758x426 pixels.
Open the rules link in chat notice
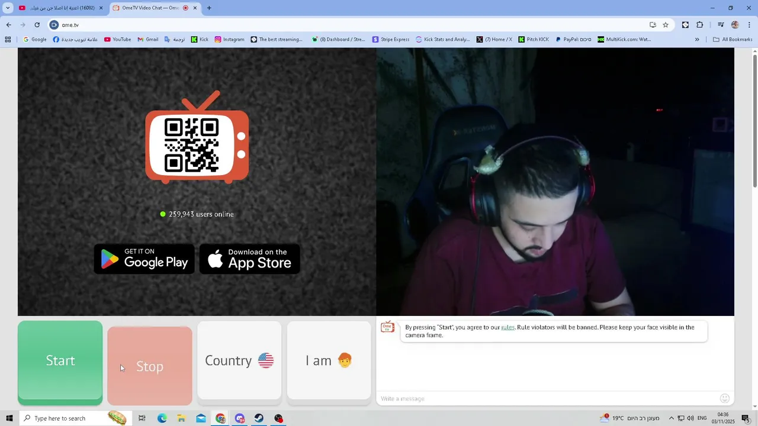(x=508, y=327)
